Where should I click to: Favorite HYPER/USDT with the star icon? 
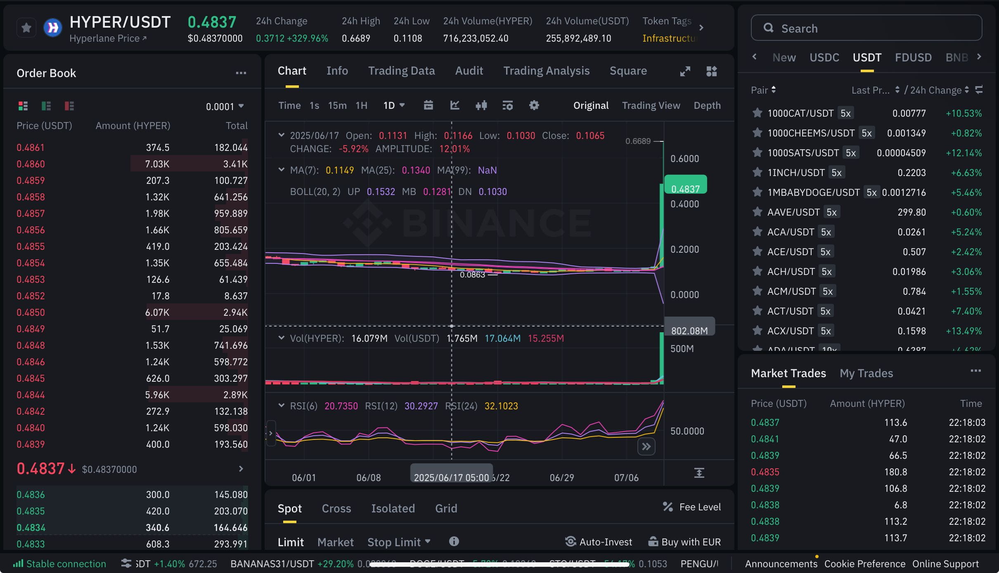[x=26, y=28]
